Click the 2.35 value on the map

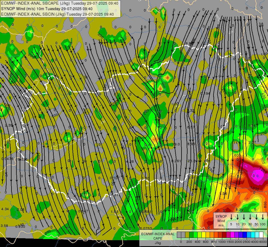click(9, 125)
